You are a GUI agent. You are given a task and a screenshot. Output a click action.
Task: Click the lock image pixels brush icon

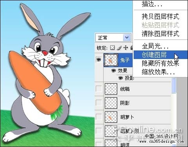pos(119,48)
